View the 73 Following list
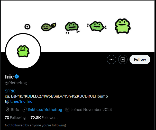Image resolution: width=156 pixels, height=130 pixels. point(15,118)
